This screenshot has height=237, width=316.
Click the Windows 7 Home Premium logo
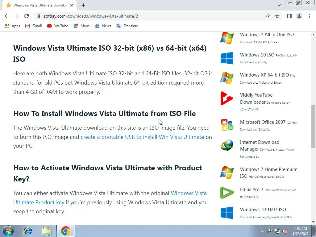pyautogui.click(x=227, y=173)
